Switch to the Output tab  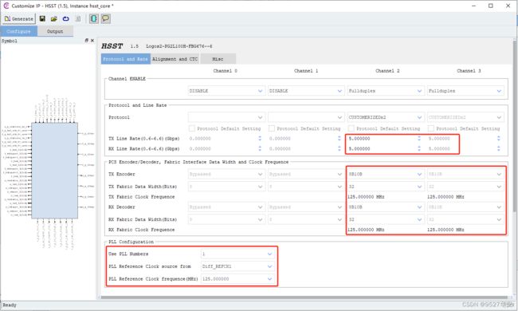click(55, 31)
